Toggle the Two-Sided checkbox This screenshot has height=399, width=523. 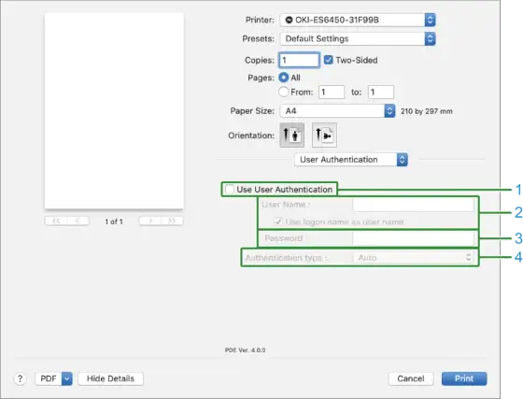pos(328,60)
